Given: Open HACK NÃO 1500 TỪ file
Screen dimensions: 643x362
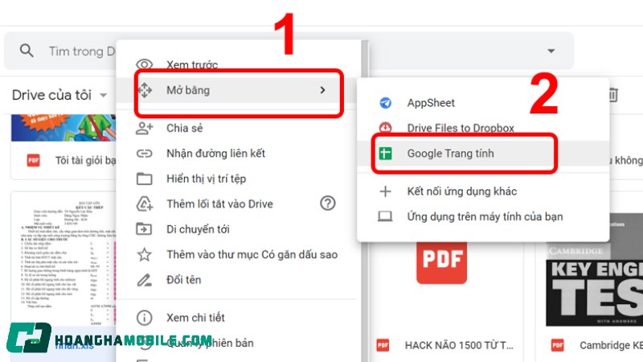Looking at the screenshot, I should point(459,346).
